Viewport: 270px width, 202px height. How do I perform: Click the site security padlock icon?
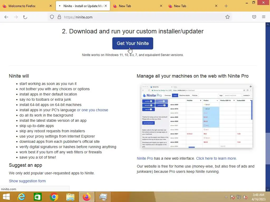[59, 17]
